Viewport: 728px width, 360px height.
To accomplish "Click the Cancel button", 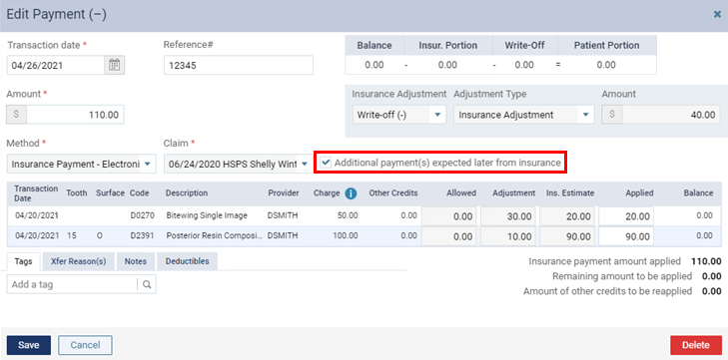I will pyautogui.click(x=86, y=345).
